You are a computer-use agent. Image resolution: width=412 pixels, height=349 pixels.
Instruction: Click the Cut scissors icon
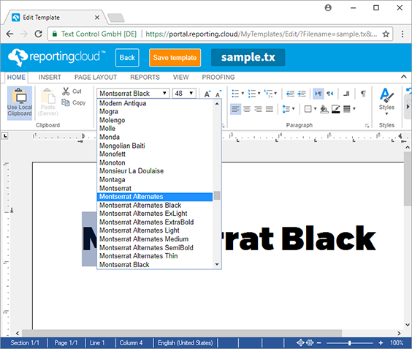[x=66, y=91]
